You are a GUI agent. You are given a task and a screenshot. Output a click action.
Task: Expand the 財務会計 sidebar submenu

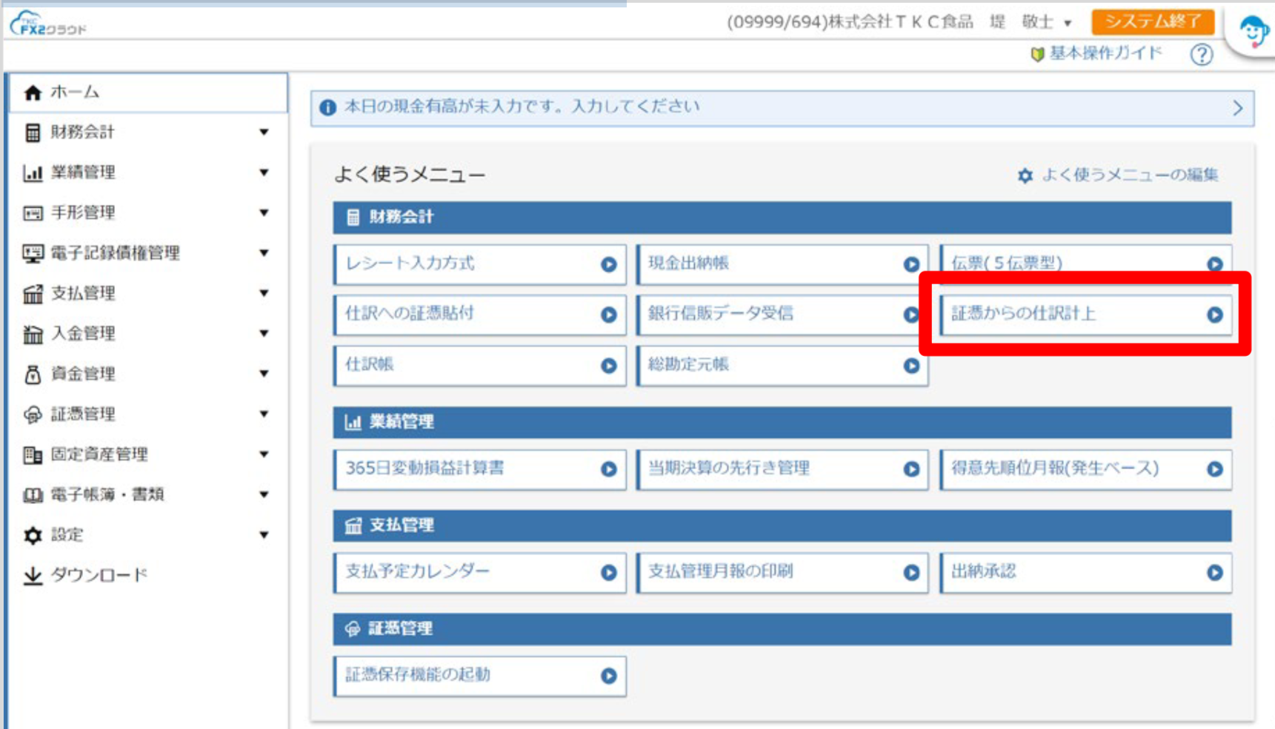(263, 132)
